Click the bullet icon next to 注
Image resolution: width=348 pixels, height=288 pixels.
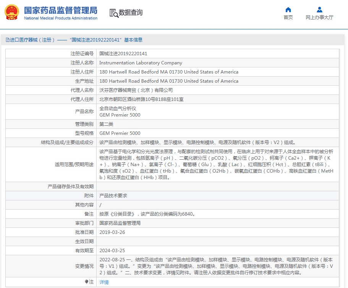(x=87, y=282)
